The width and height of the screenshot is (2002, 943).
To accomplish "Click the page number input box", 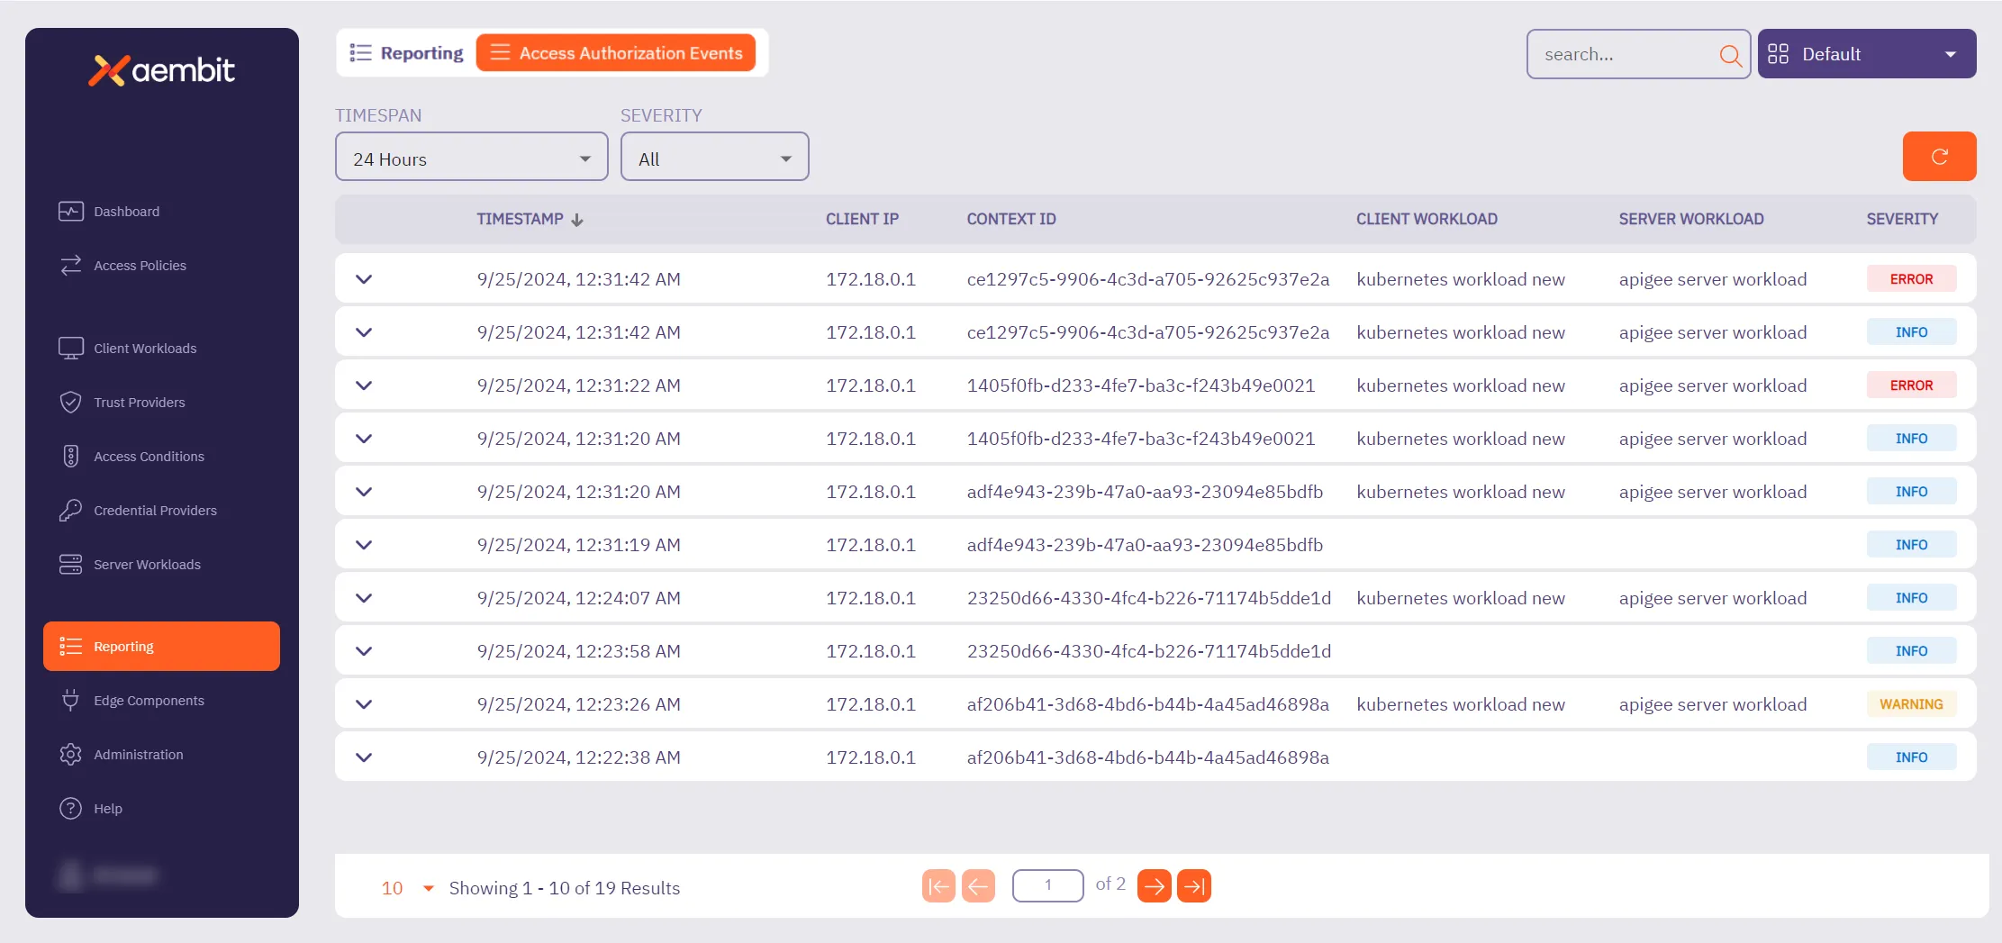I will 1047,885.
